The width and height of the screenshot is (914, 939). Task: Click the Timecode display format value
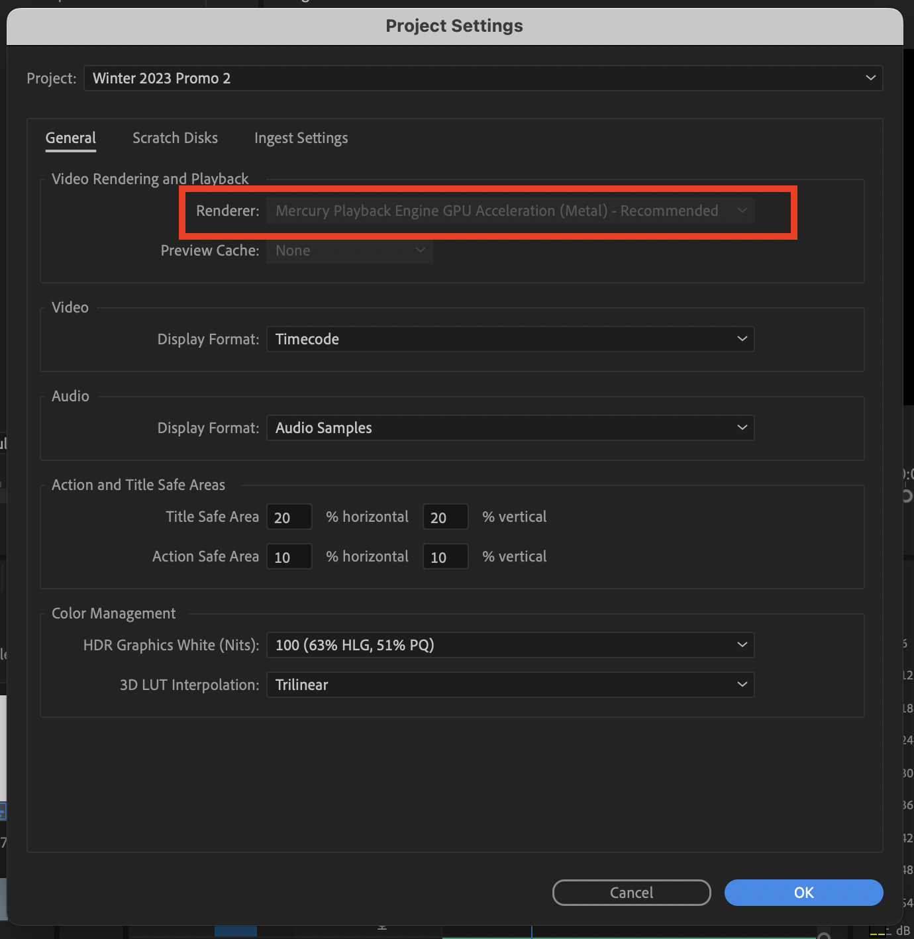point(307,338)
